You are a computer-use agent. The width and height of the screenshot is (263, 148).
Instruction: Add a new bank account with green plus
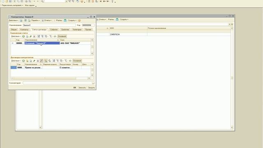pyautogui.click(x=23, y=37)
